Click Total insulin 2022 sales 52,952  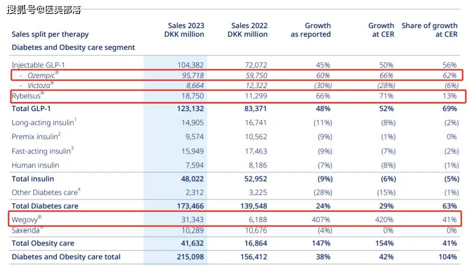pos(256,179)
